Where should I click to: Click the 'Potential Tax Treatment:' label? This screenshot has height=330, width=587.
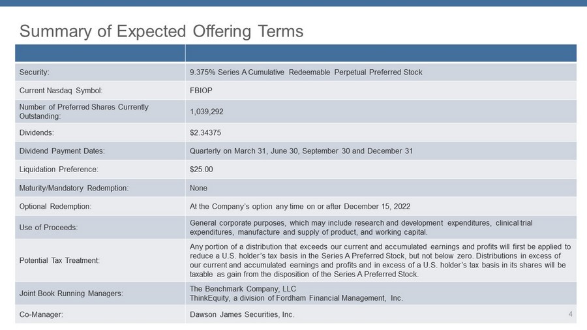59,260
